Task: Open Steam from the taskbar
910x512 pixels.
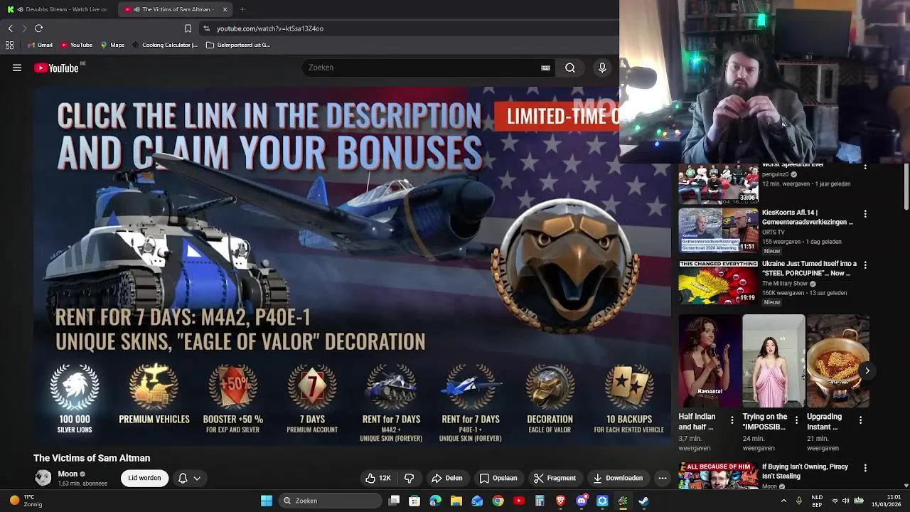Action: pos(643,501)
